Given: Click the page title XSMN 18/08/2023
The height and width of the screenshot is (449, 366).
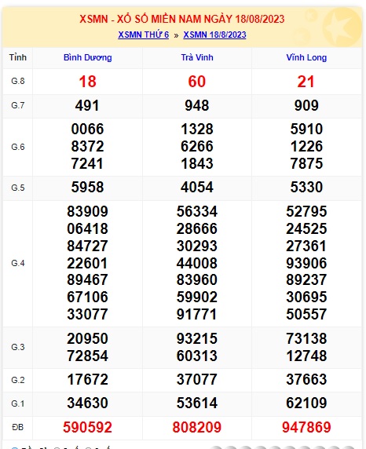Looking at the screenshot, I should pyautogui.click(x=182, y=19).
